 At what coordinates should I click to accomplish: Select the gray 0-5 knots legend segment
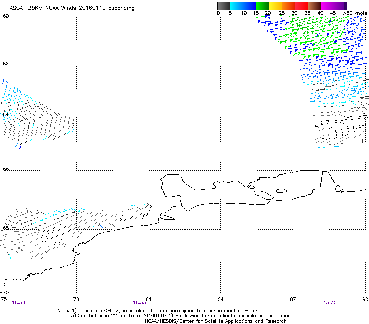(x=223, y=6)
